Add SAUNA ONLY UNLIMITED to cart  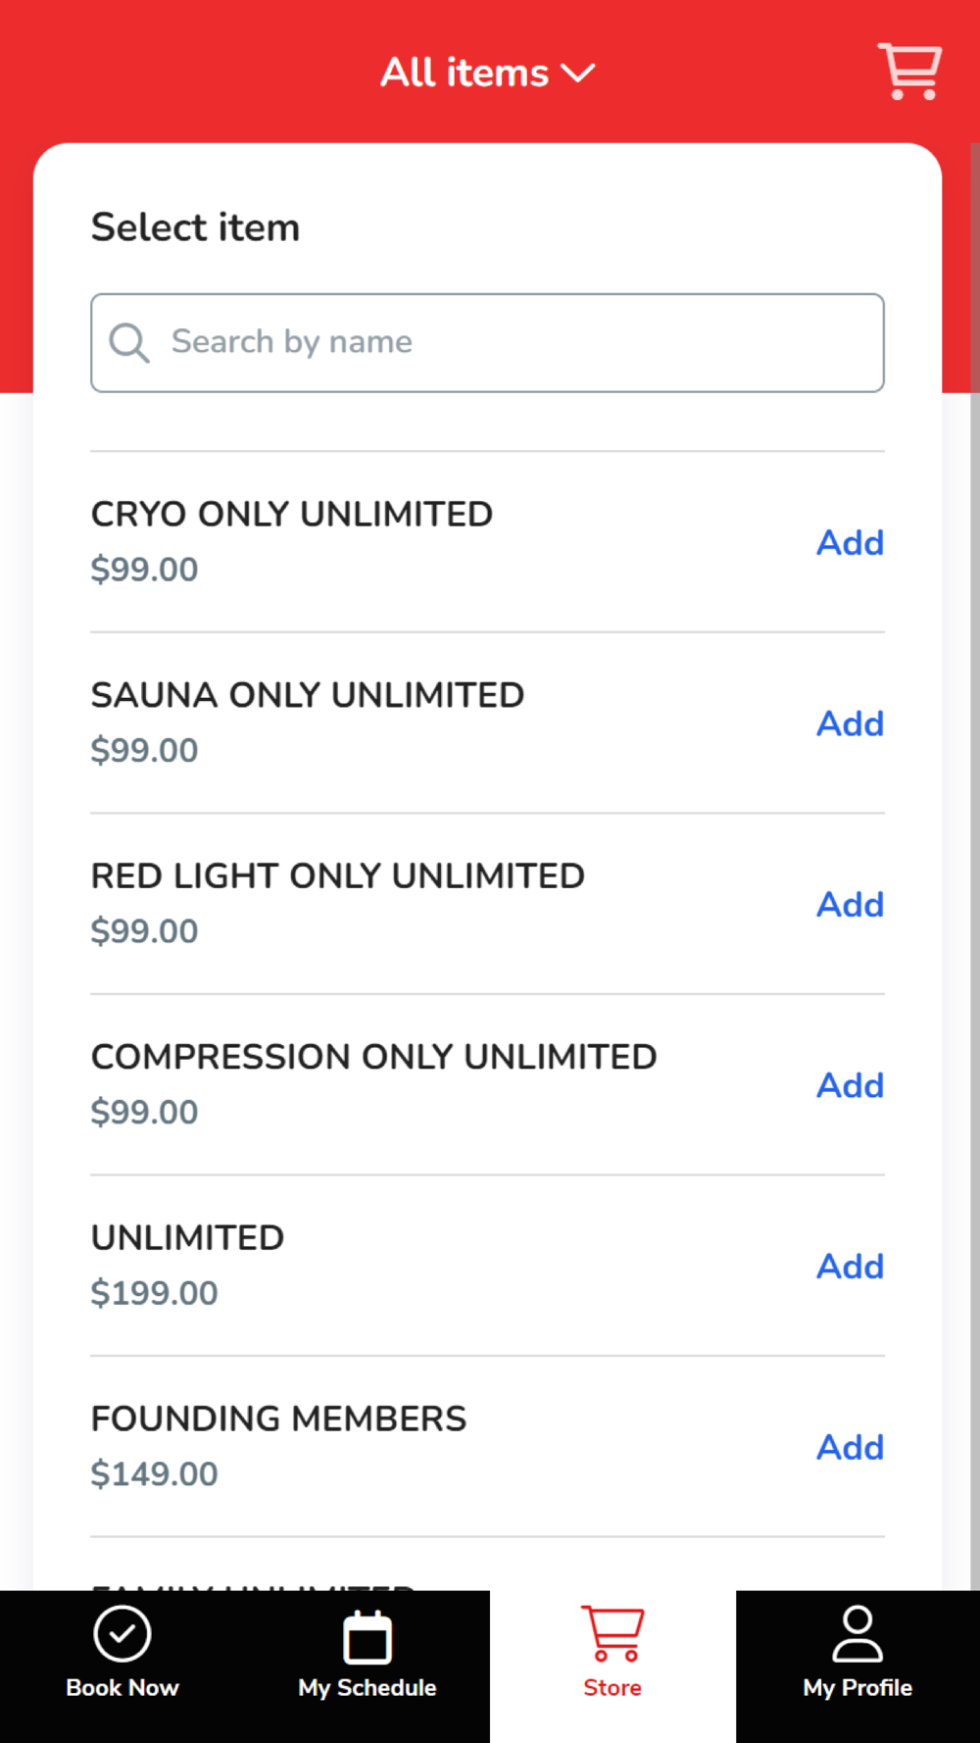pyautogui.click(x=850, y=723)
